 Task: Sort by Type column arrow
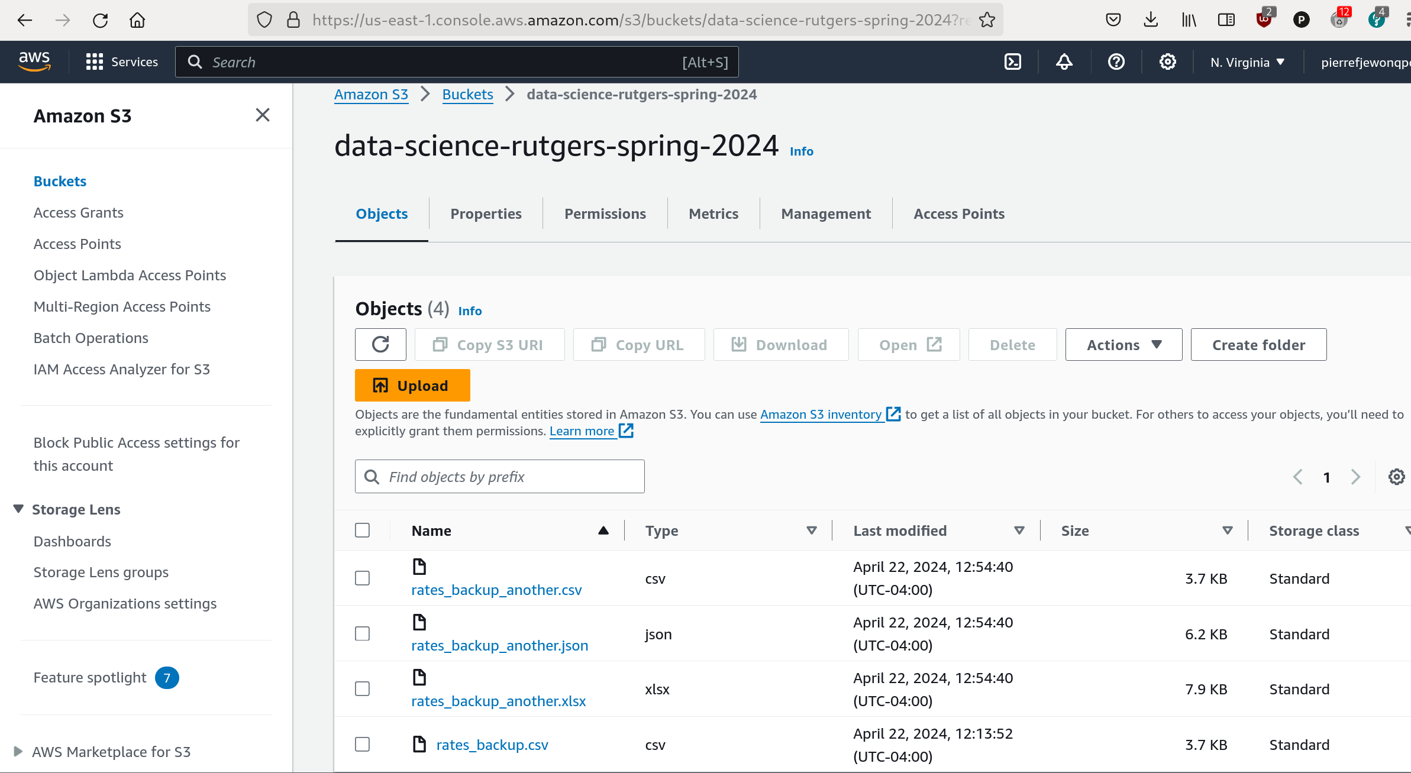[x=812, y=531]
